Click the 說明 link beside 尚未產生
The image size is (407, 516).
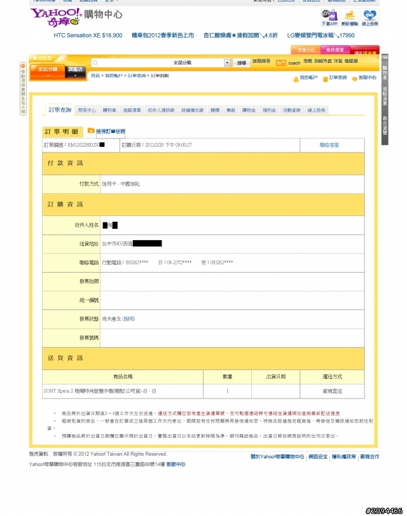click(x=128, y=319)
